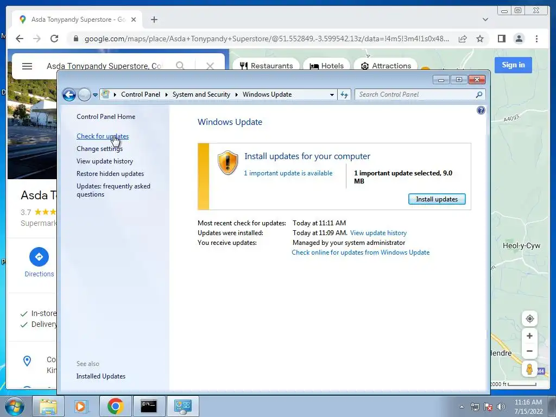Open the Windows Start button
The height and width of the screenshot is (417, 556).
(x=15, y=406)
